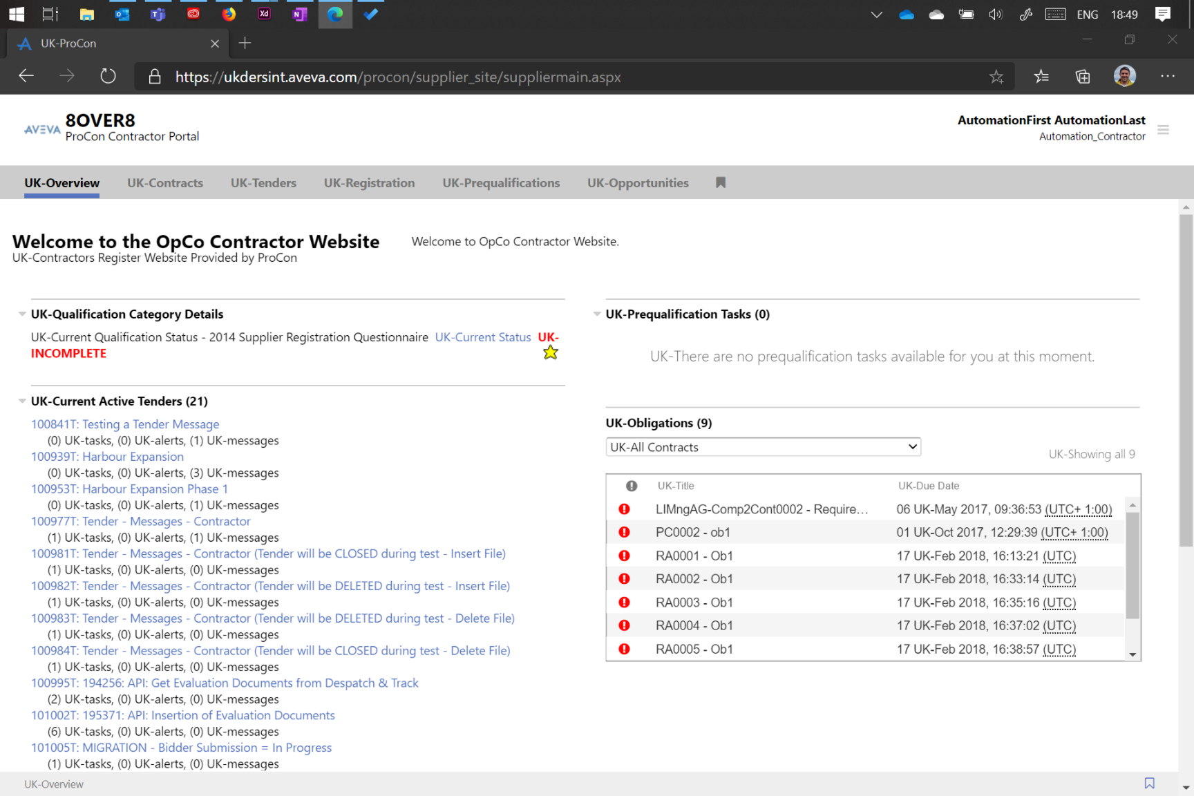The width and height of the screenshot is (1194, 796).
Task: Collapse UK-Prequalification Tasks section
Action: (x=597, y=314)
